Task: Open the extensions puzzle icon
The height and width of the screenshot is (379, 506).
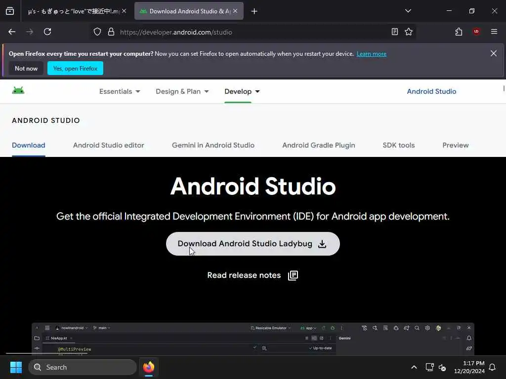Action: tap(459, 32)
